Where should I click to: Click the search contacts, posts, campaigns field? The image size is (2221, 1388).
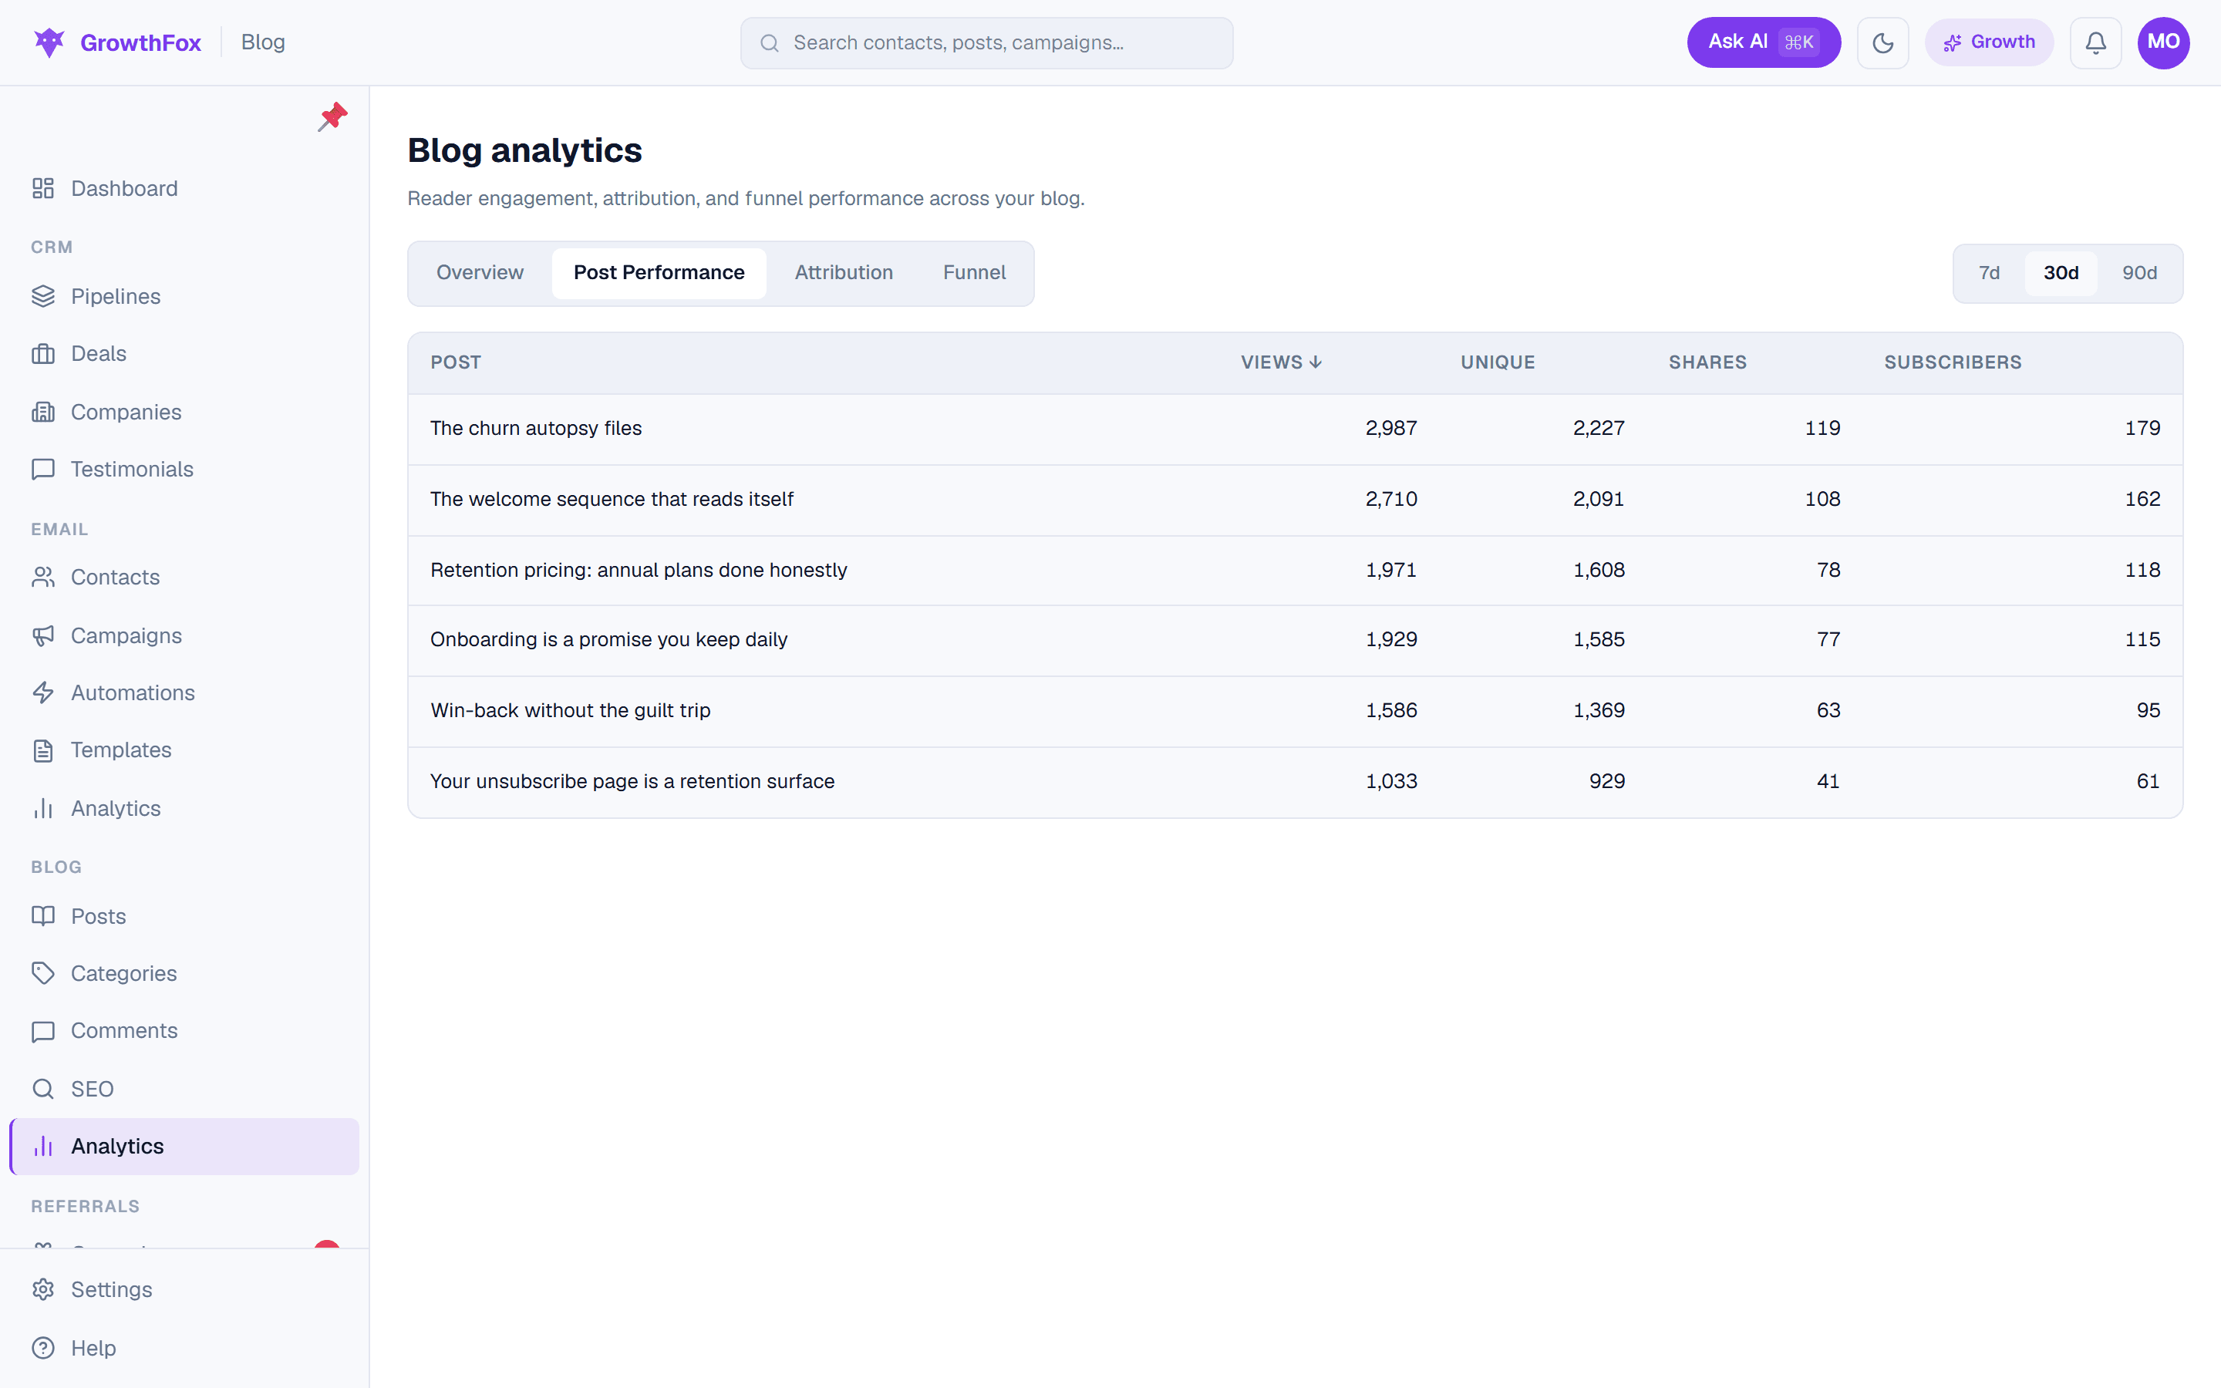tap(986, 43)
